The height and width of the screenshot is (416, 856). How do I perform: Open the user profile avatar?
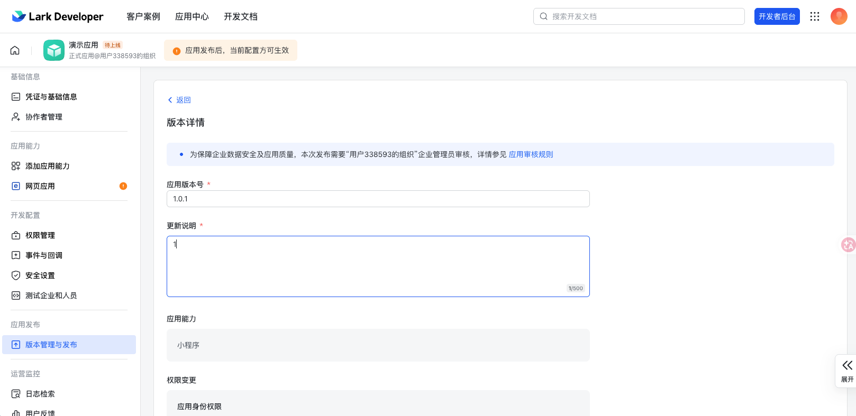839,16
